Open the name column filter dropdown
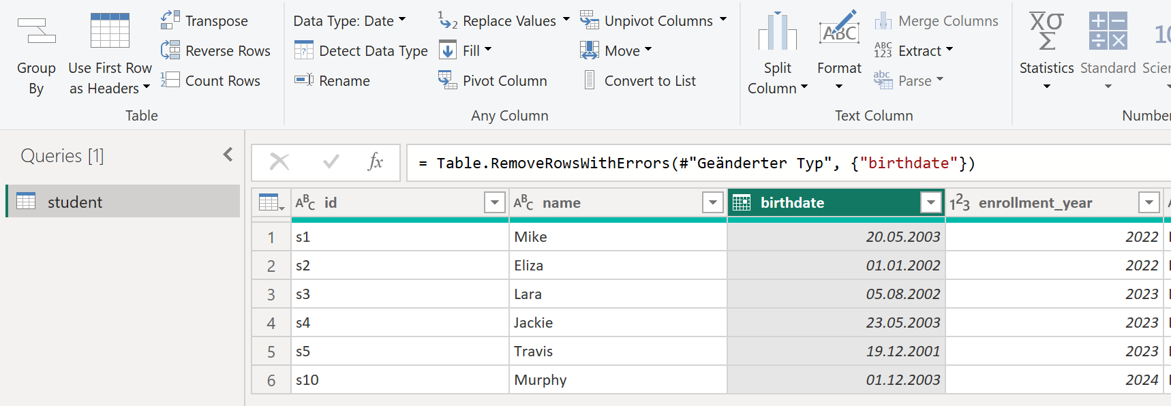 [713, 202]
